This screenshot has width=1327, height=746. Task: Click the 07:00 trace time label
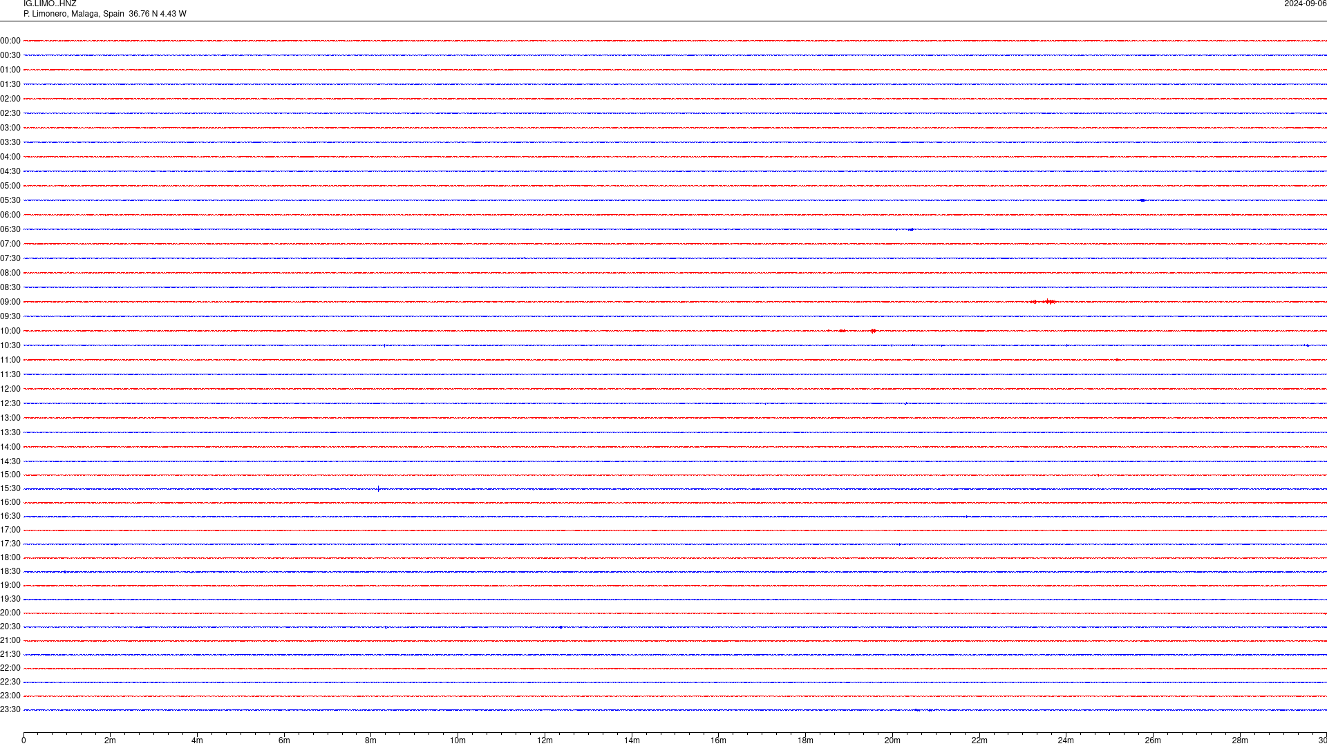10,244
